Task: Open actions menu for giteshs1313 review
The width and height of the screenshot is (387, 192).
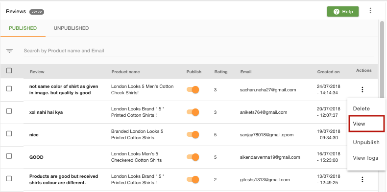Action: pos(363,179)
